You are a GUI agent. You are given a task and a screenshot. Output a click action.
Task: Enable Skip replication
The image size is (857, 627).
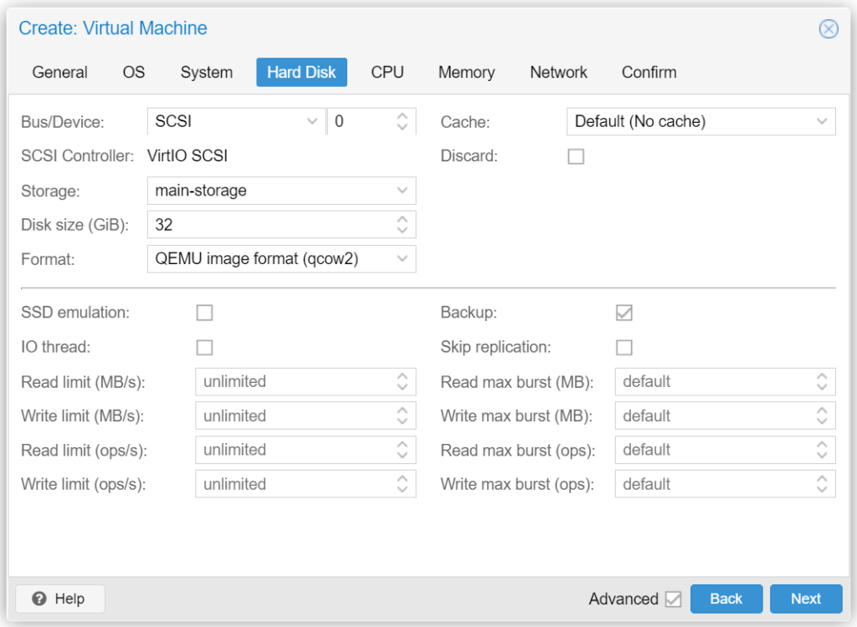click(624, 347)
